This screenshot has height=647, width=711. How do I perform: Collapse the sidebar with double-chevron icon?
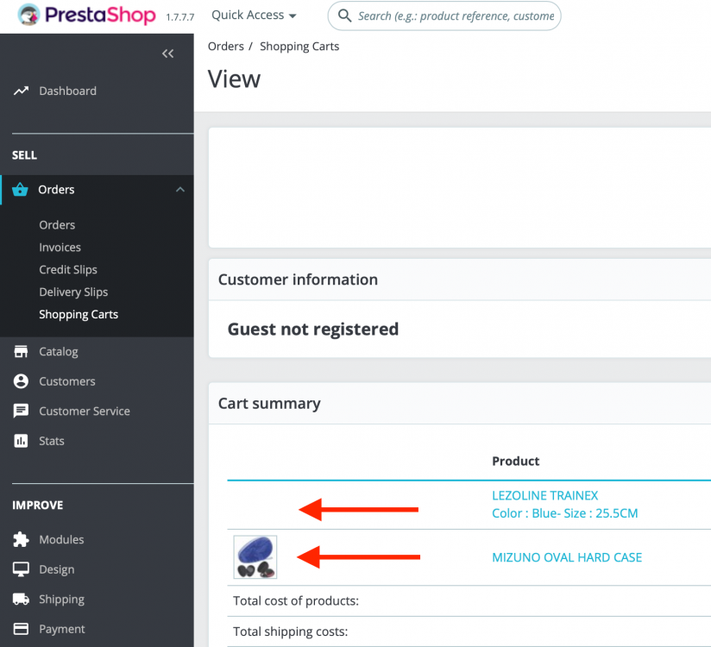click(x=167, y=53)
